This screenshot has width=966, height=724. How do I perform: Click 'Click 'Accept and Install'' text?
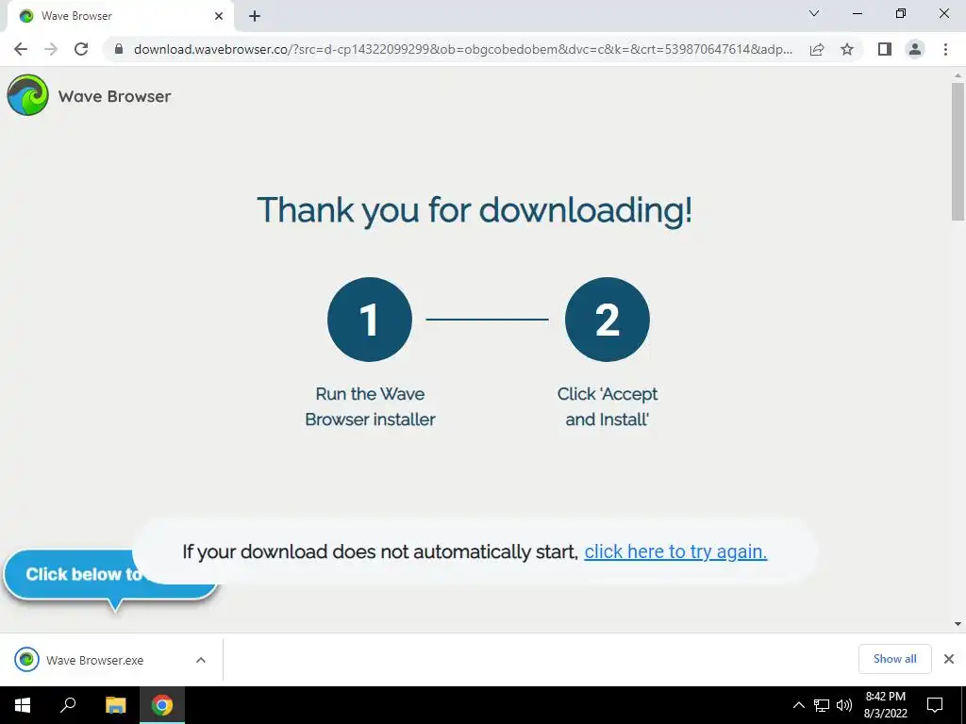coord(607,406)
